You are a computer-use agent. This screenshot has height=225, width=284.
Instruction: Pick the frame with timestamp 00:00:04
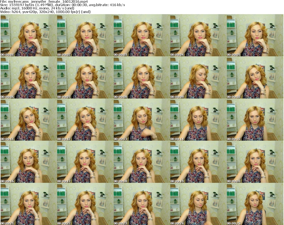pos(198,35)
